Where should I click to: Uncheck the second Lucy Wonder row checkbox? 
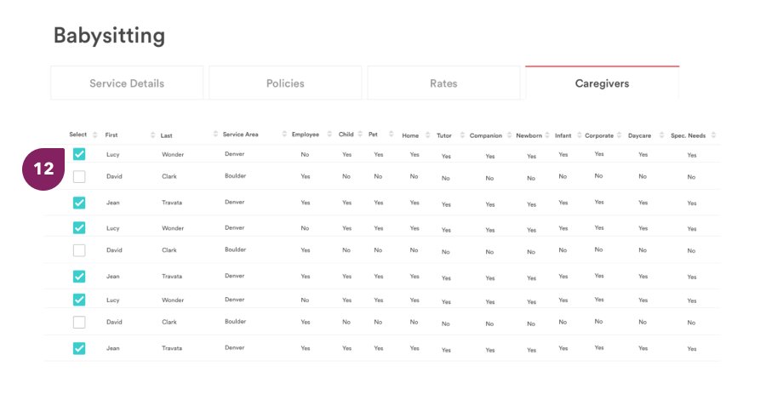pos(79,228)
